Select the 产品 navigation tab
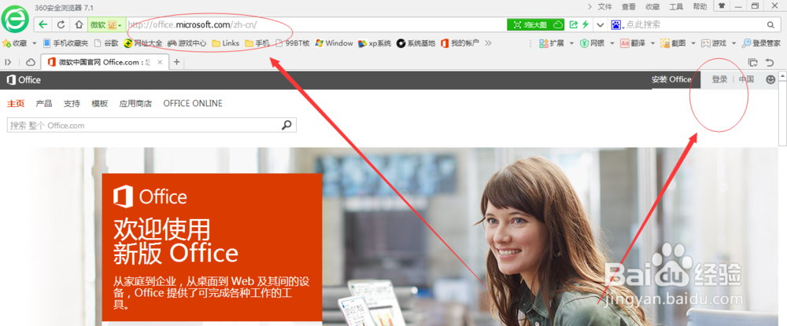Image resolution: width=787 pixels, height=326 pixels. [43, 104]
